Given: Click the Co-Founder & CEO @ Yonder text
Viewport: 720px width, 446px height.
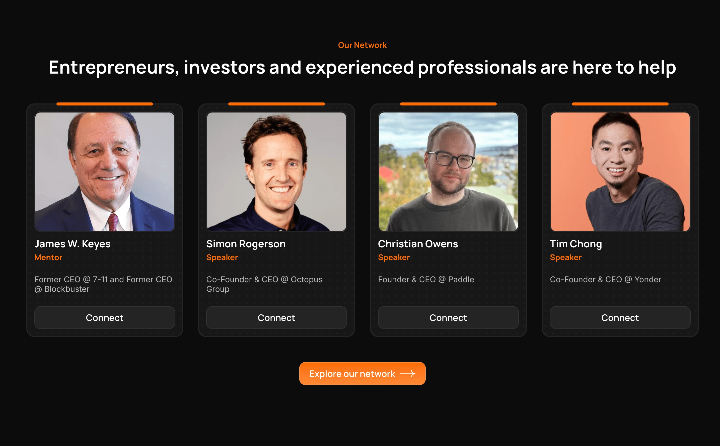Looking at the screenshot, I should (x=605, y=279).
